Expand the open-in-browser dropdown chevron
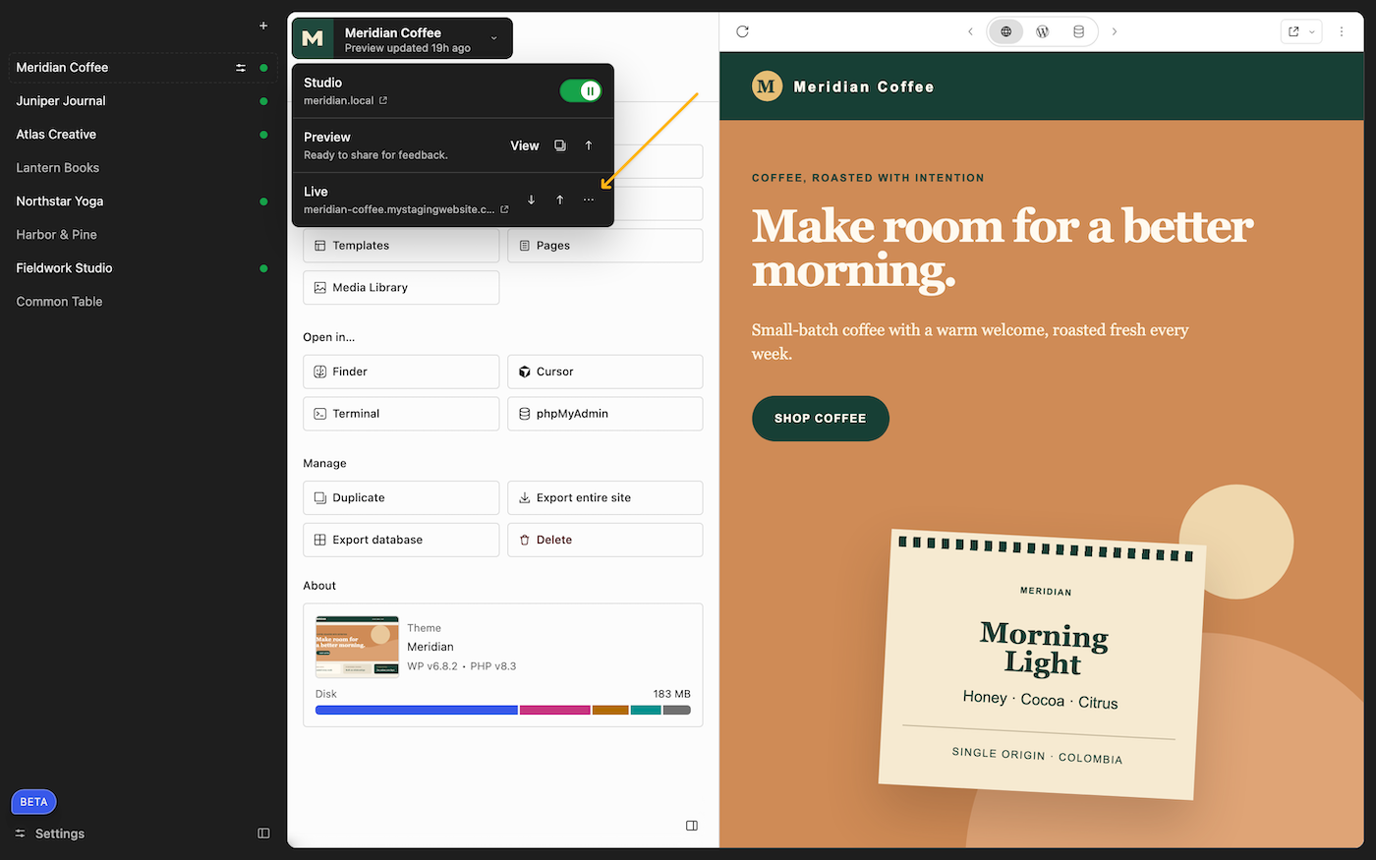The image size is (1376, 860). pyautogui.click(x=1312, y=31)
